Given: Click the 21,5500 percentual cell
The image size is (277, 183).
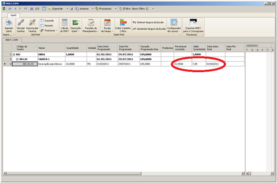Looking at the screenshot, I should (x=183, y=64).
